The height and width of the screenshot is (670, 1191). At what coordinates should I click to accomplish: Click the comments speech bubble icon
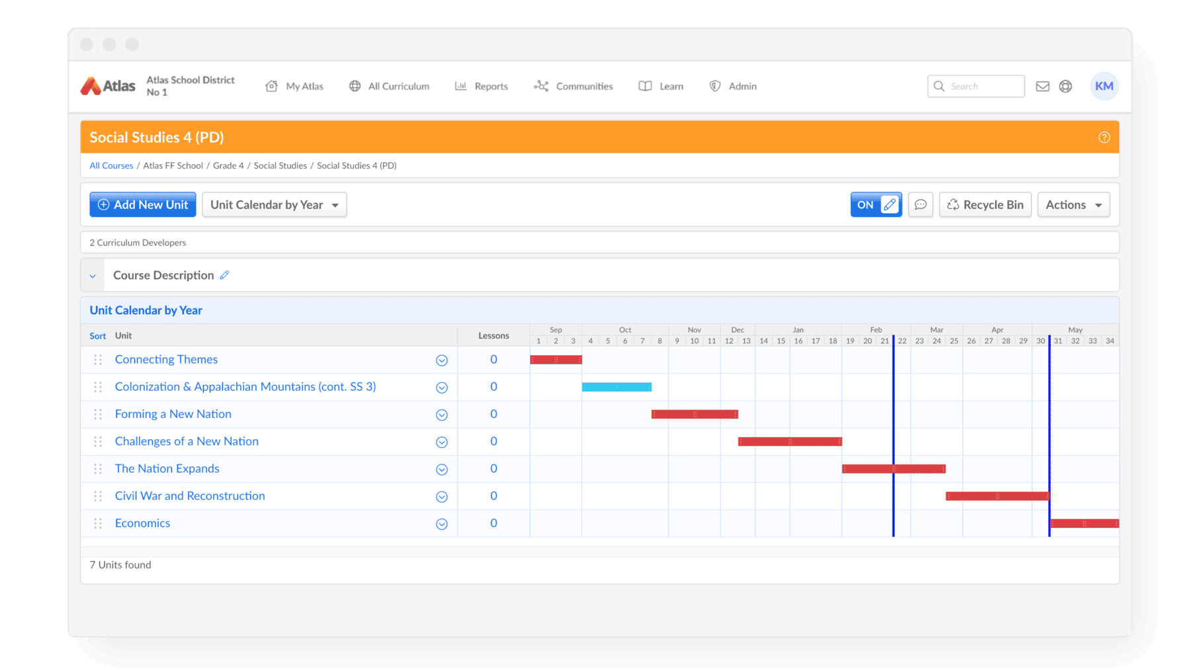tap(920, 205)
